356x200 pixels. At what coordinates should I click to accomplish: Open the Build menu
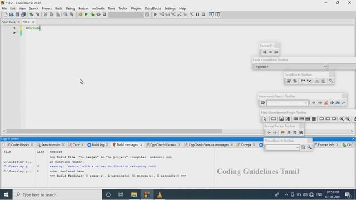tap(58, 8)
